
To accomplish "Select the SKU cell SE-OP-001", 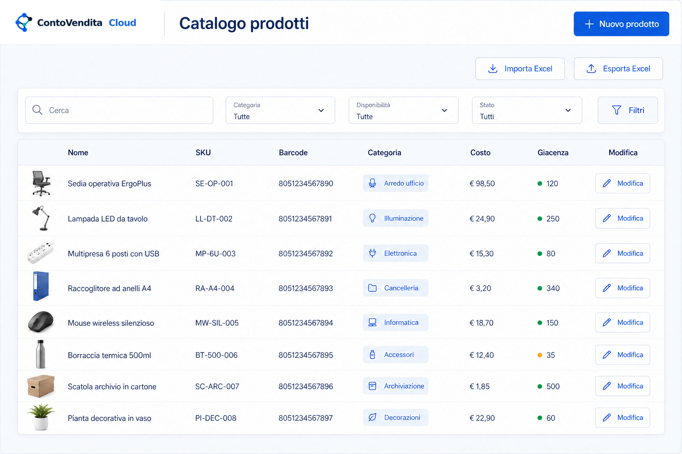I will coord(214,184).
